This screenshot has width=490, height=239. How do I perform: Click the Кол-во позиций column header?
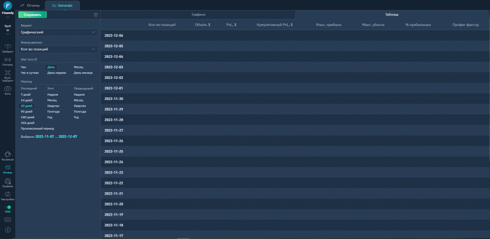[x=162, y=25]
